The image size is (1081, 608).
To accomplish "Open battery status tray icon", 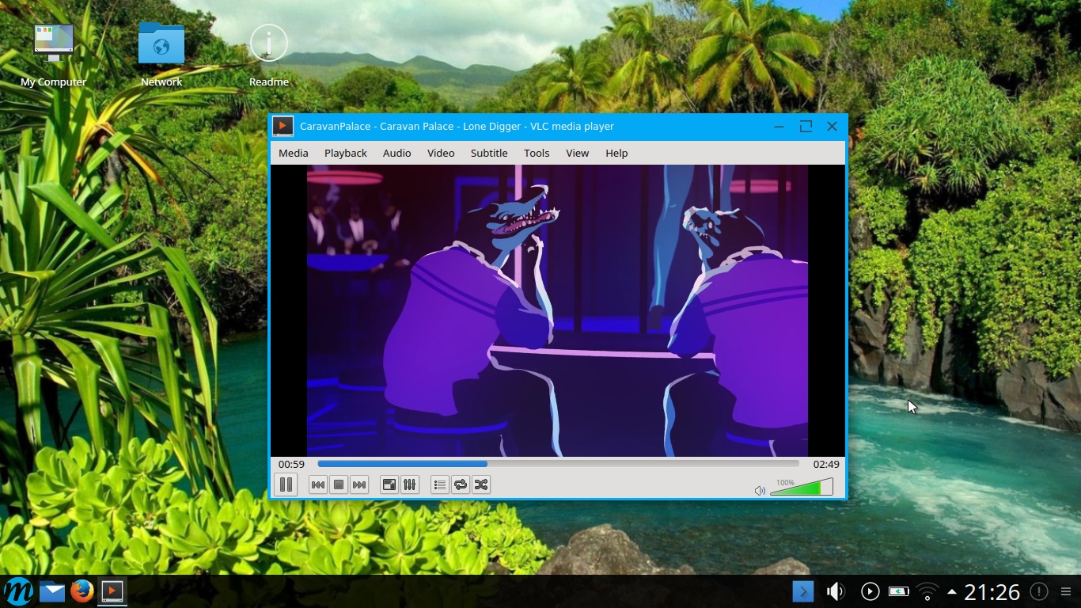I will click(x=898, y=591).
